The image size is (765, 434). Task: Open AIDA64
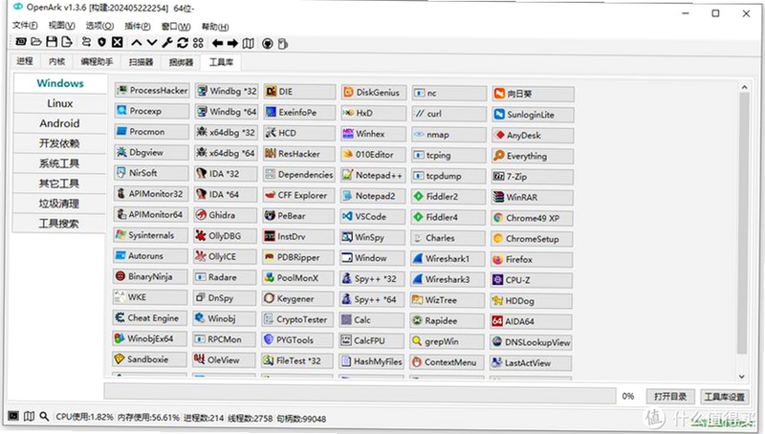[532, 321]
